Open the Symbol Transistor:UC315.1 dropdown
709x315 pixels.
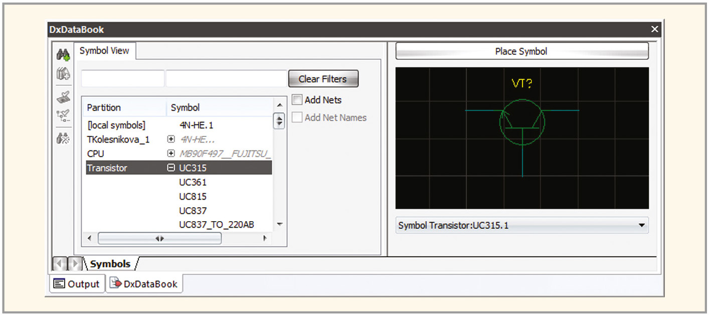tap(641, 226)
